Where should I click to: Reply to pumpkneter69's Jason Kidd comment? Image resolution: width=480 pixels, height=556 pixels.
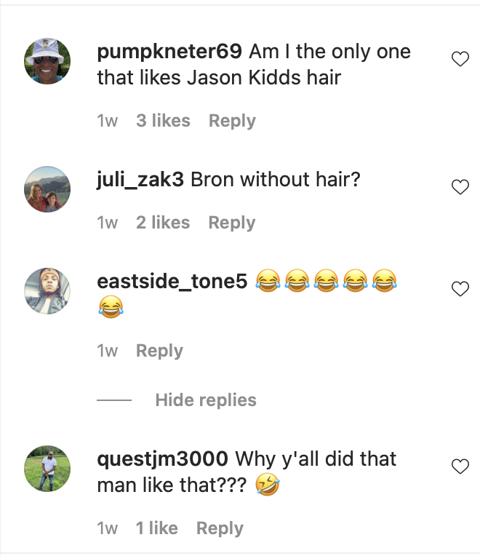coord(232,121)
